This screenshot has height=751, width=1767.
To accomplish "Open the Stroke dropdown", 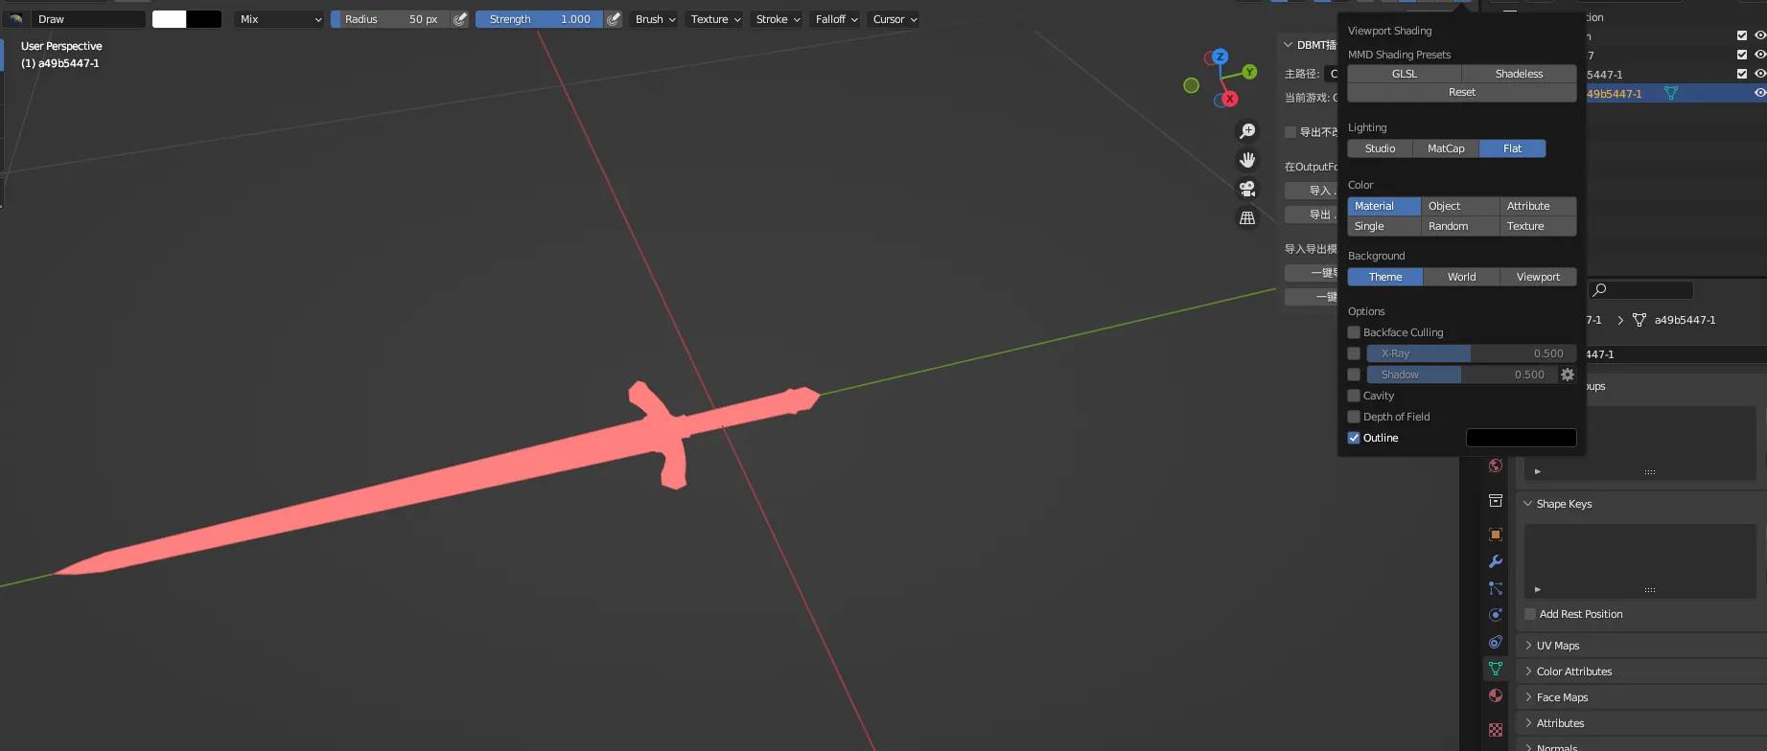I will click(778, 19).
